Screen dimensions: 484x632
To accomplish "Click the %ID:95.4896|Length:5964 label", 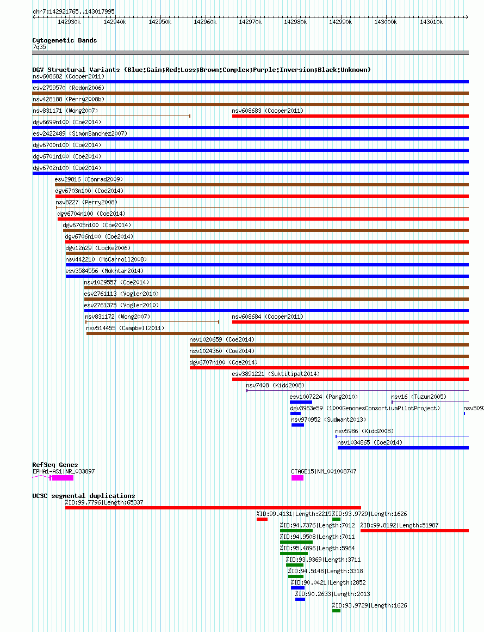I will pyautogui.click(x=318, y=548).
